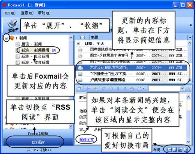Image resolution: width=195 pixels, height=154 pixels.
Task: Click the 阅读全文 link
Action: tap(87, 140)
